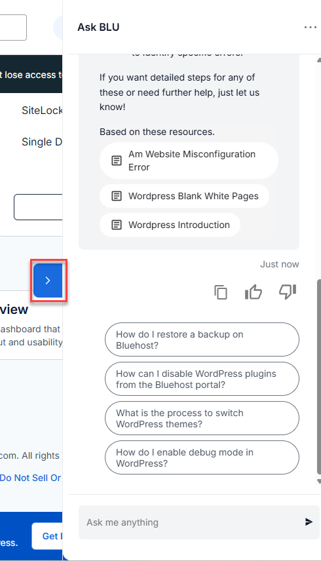The width and height of the screenshot is (321, 561).
Task: Click the chat vertical scrollbar thumb
Action: click(x=319, y=377)
